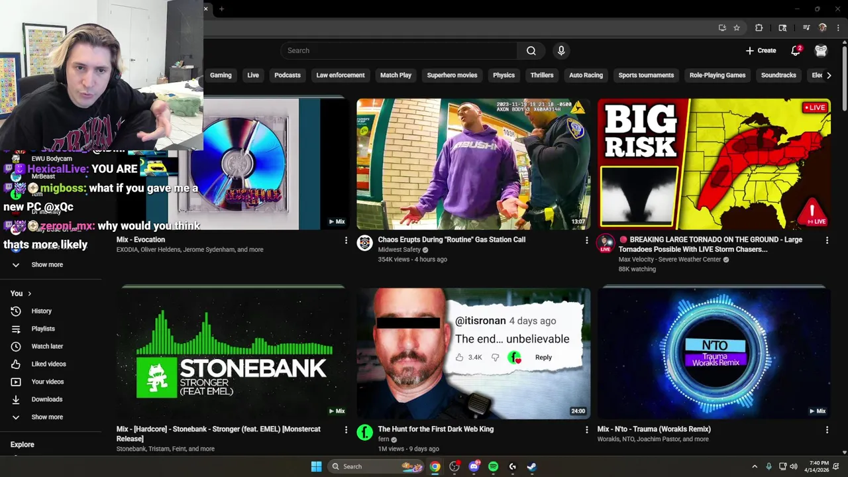The image size is (848, 477).
Task: Open Midwest Safety channel avatar
Action: [364, 243]
